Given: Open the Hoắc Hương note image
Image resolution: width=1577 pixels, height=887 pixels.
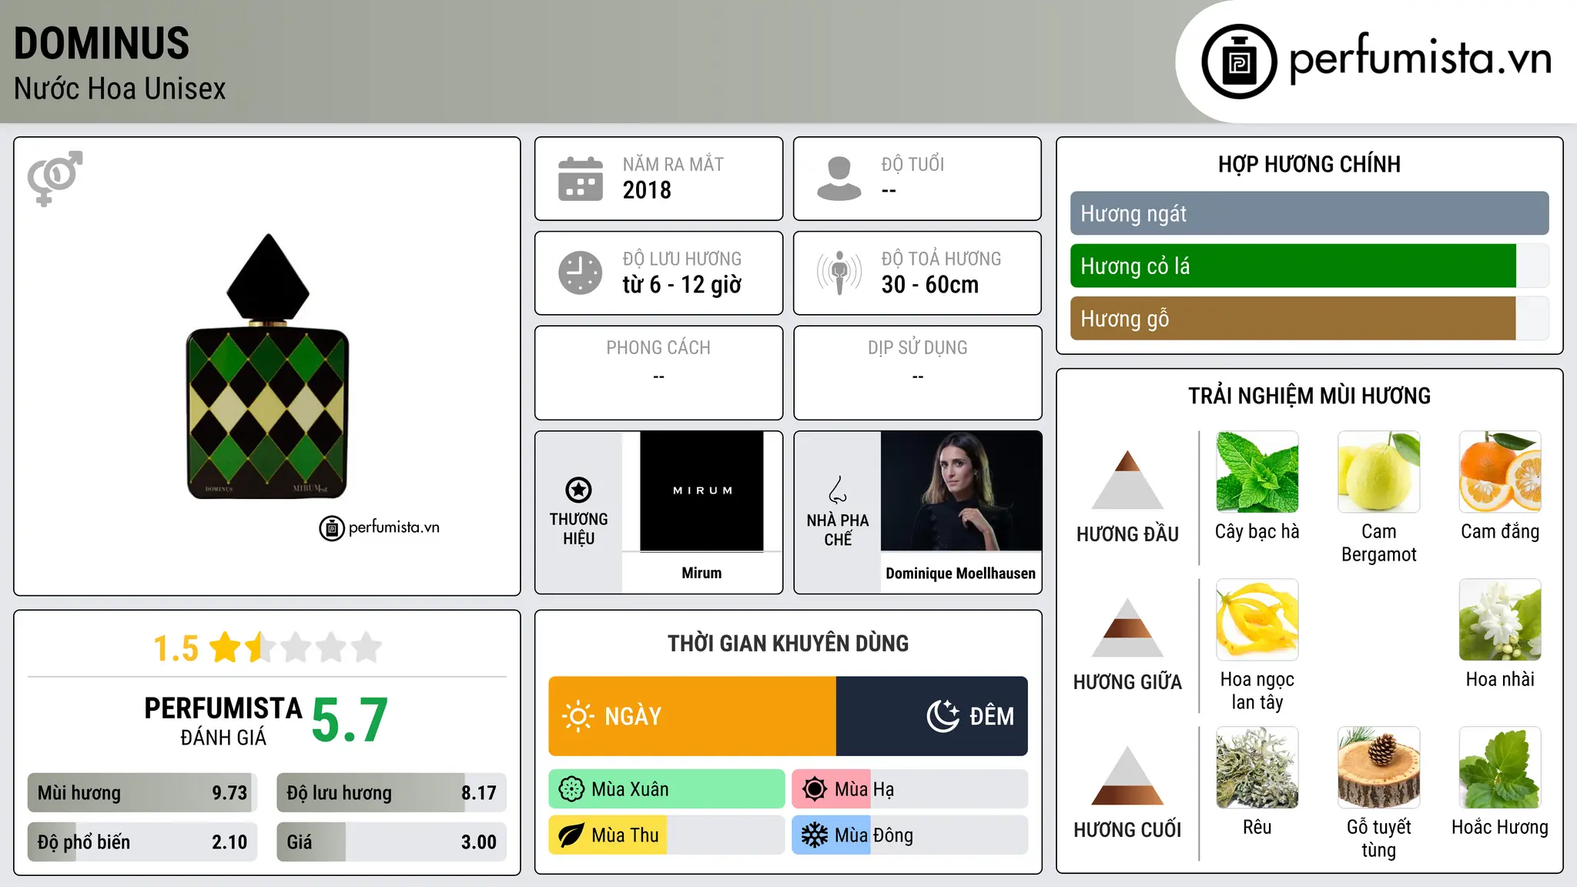Looking at the screenshot, I should point(1500,768).
